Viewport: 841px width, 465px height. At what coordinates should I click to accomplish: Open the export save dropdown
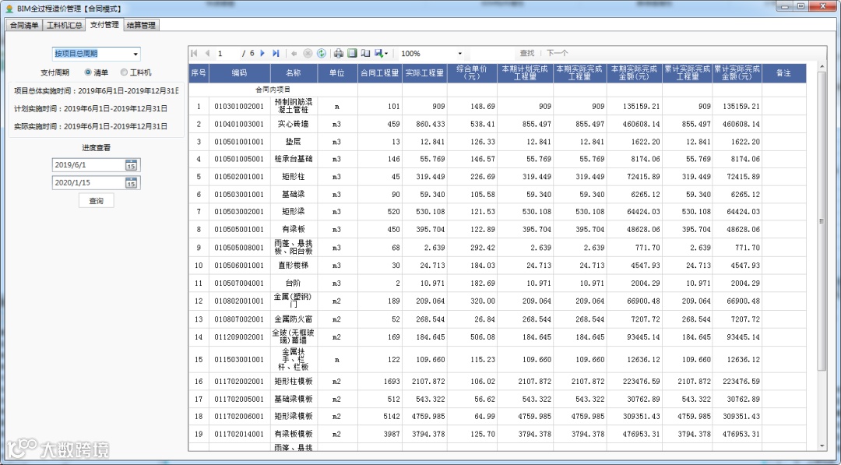382,53
